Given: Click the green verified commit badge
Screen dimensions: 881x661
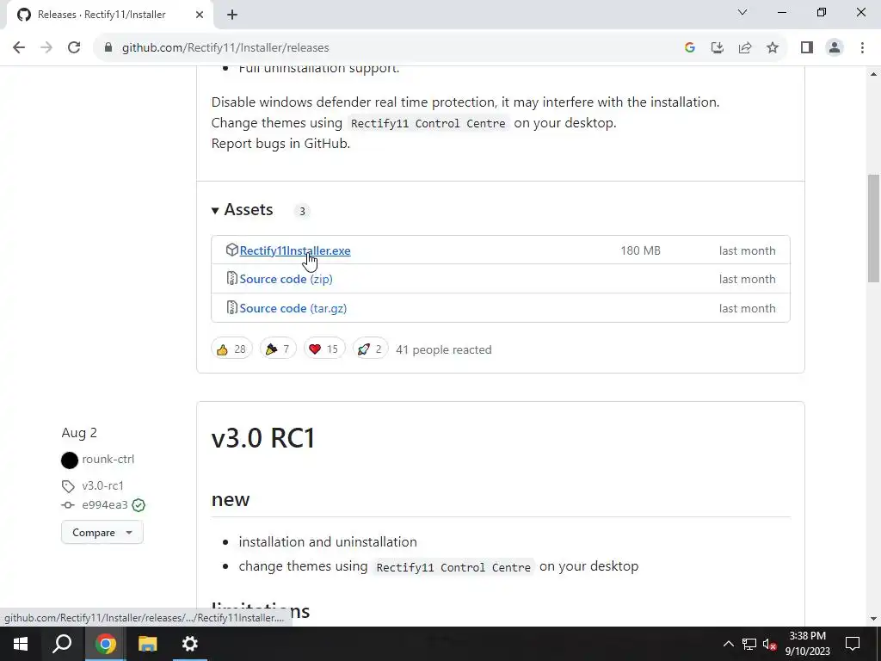Looking at the screenshot, I should point(139,505).
